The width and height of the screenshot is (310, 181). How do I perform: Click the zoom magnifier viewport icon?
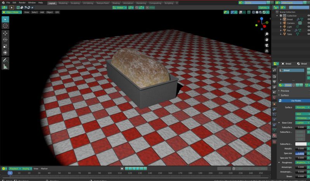pos(267,34)
